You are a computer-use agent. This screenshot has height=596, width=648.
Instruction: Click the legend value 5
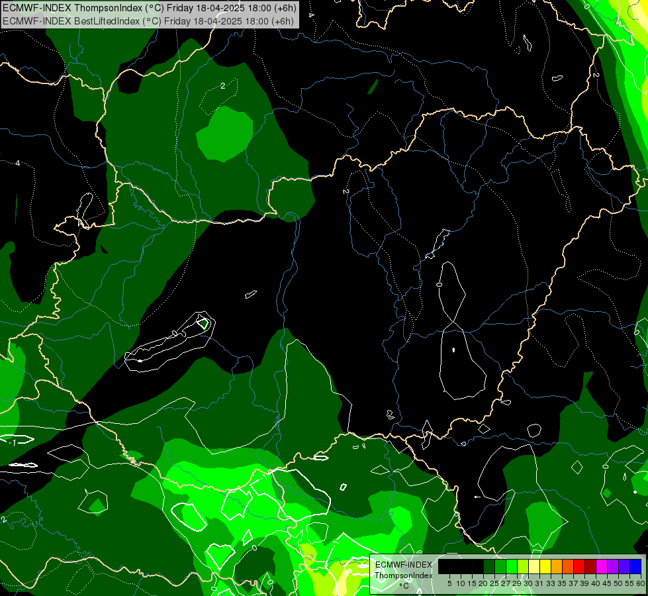point(449,583)
